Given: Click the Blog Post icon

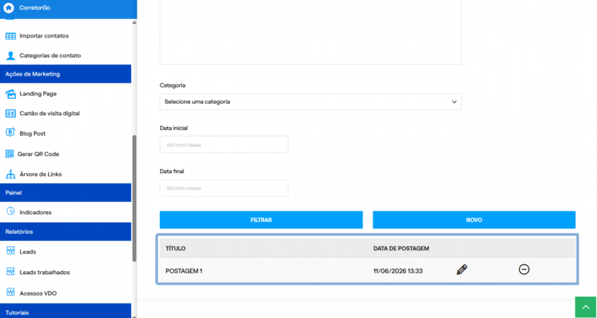Looking at the screenshot, I should coord(11,133).
